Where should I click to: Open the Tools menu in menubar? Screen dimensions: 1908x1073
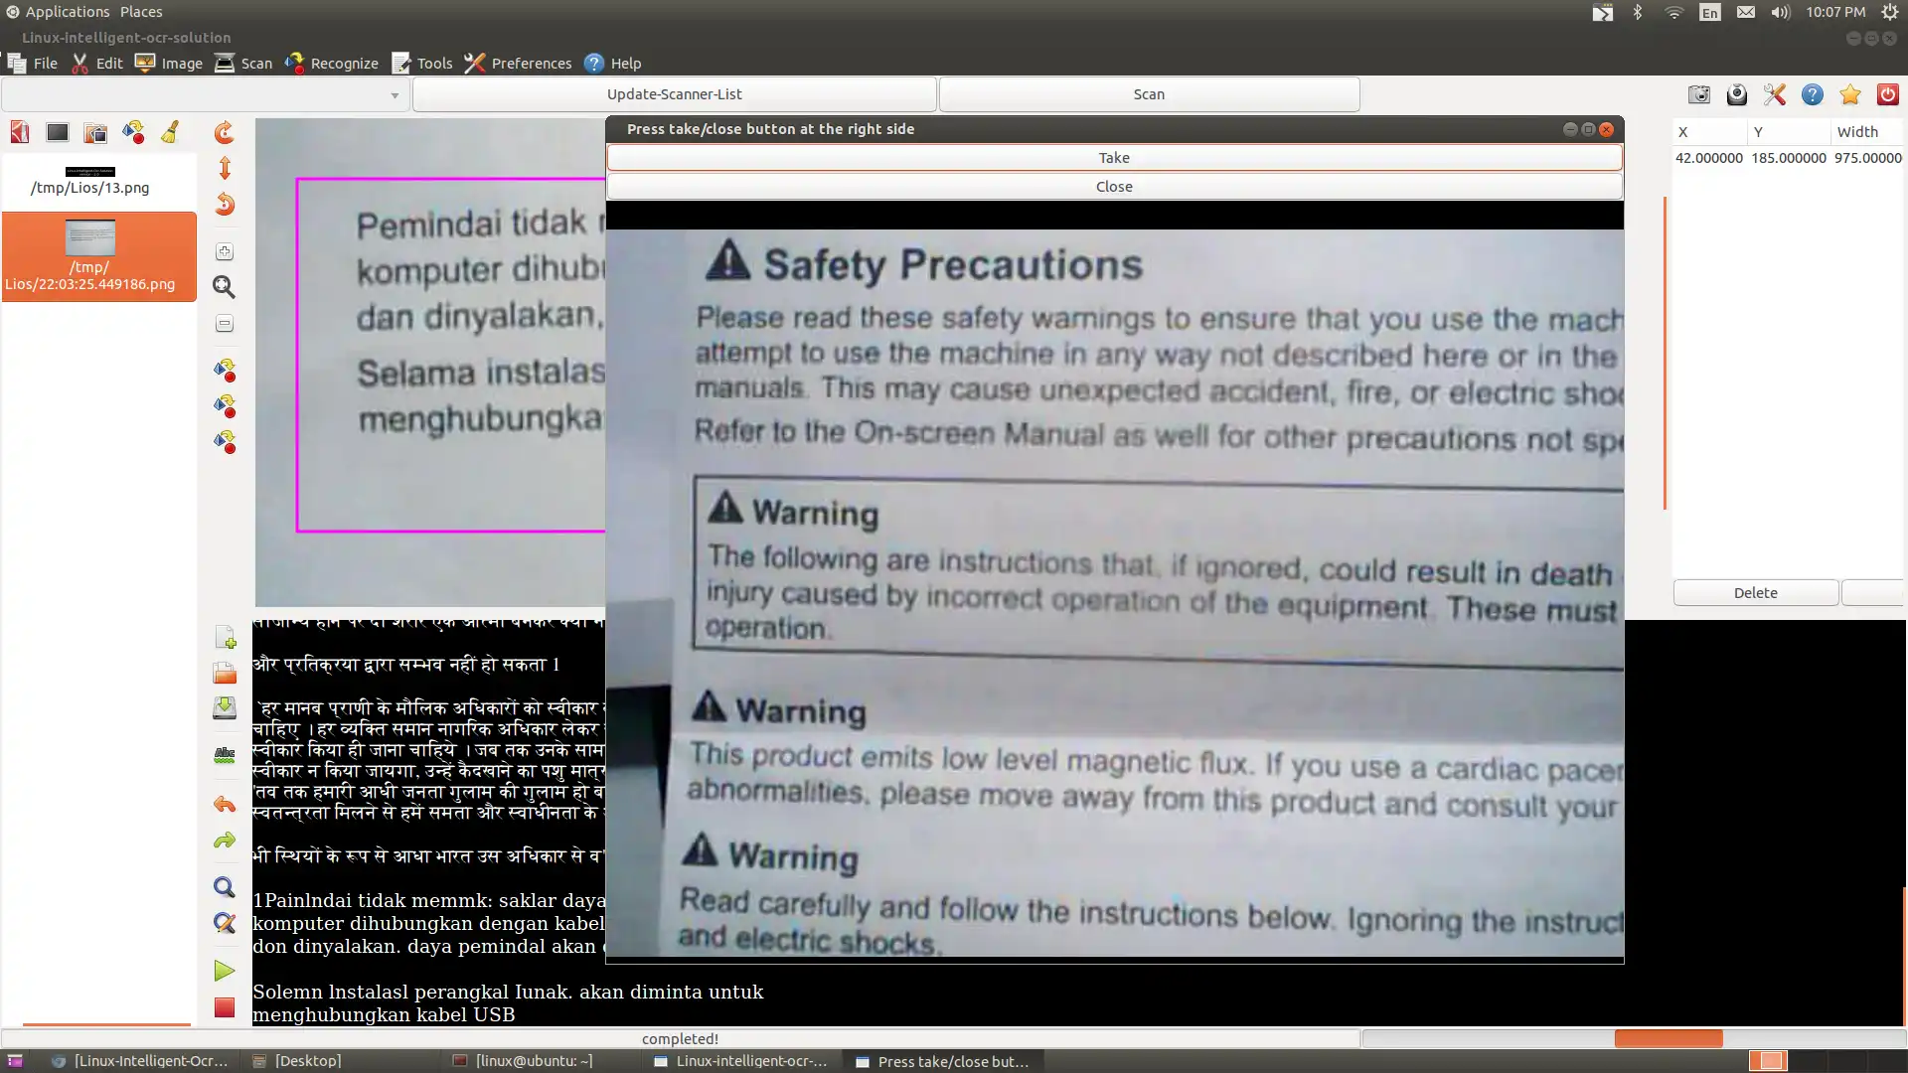[433, 63]
